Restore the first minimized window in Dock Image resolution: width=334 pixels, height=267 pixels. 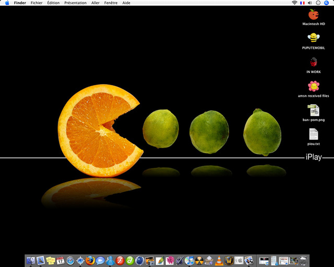click(264, 260)
